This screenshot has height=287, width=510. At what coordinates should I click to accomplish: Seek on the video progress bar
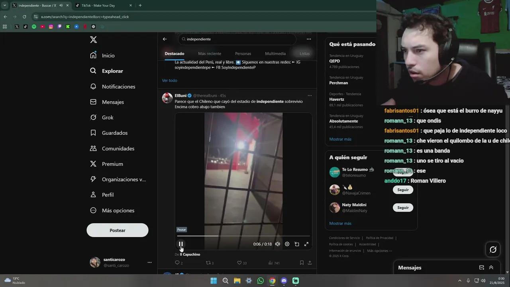[x=243, y=236]
